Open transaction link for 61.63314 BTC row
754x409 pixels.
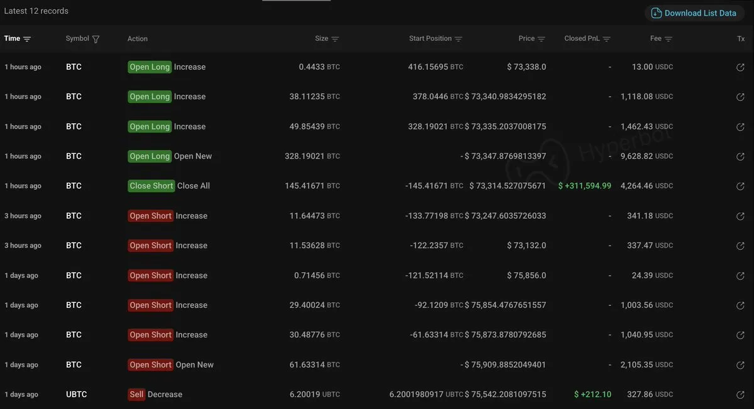tap(740, 365)
